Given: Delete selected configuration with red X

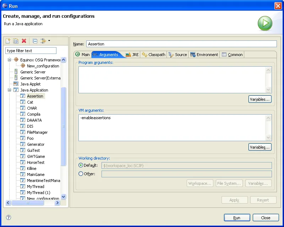Looking at the screenshot, I should tap(24, 41).
